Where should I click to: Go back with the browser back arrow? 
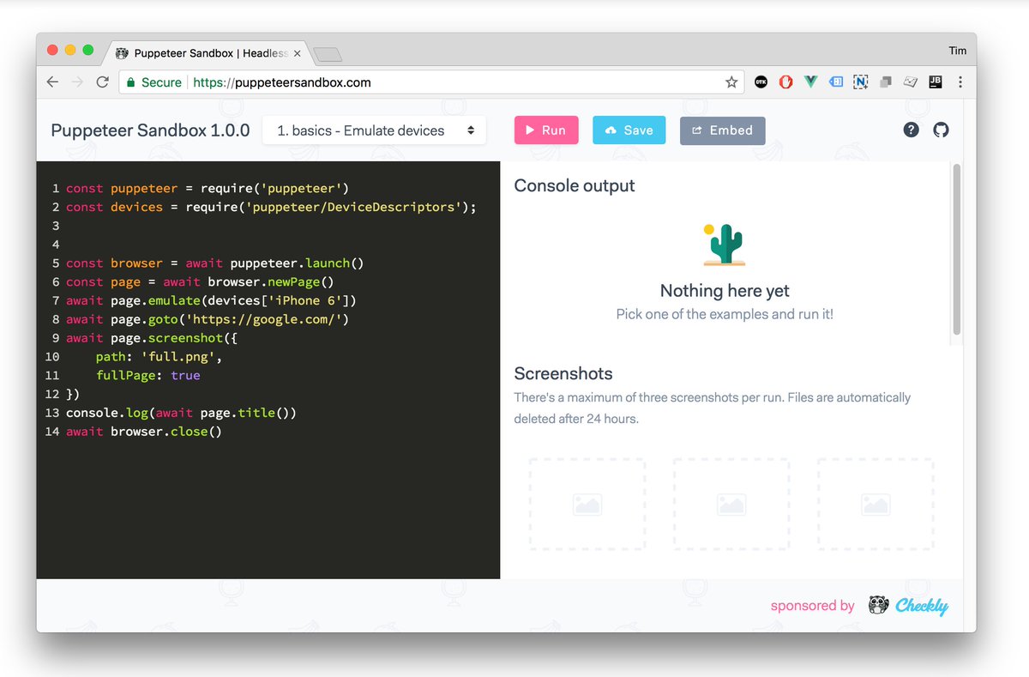52,82
